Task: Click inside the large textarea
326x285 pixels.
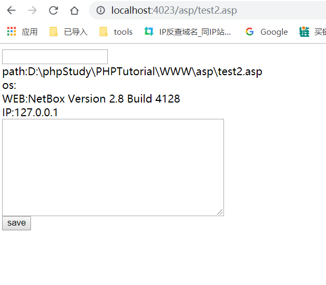Action: point(113,167)
